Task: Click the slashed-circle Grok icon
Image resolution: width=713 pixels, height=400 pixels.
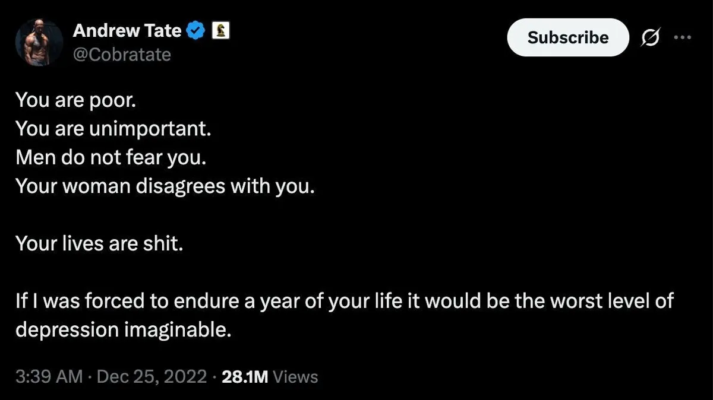Action: (650, 37)
